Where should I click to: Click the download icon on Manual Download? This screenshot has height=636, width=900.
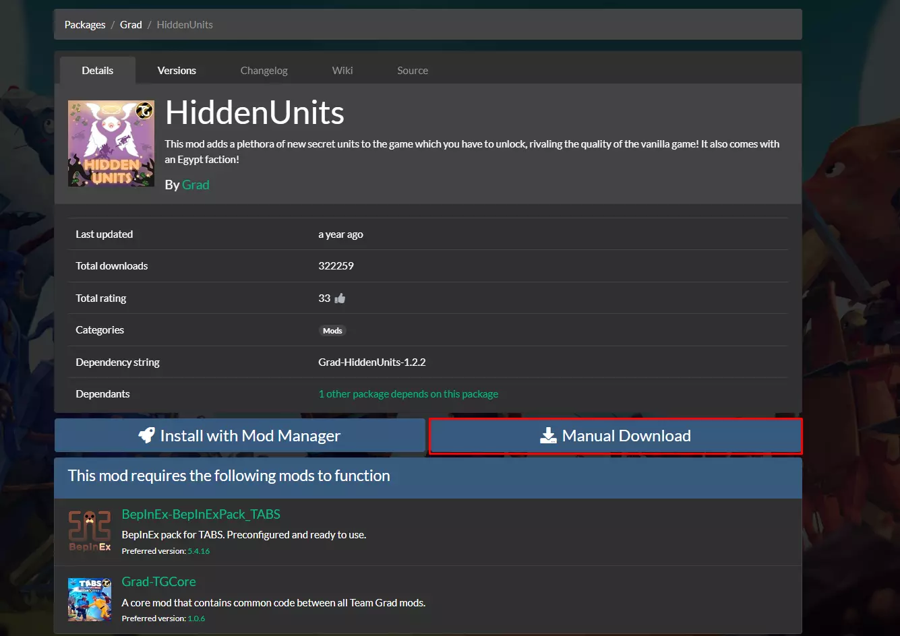tap(549, 435)
